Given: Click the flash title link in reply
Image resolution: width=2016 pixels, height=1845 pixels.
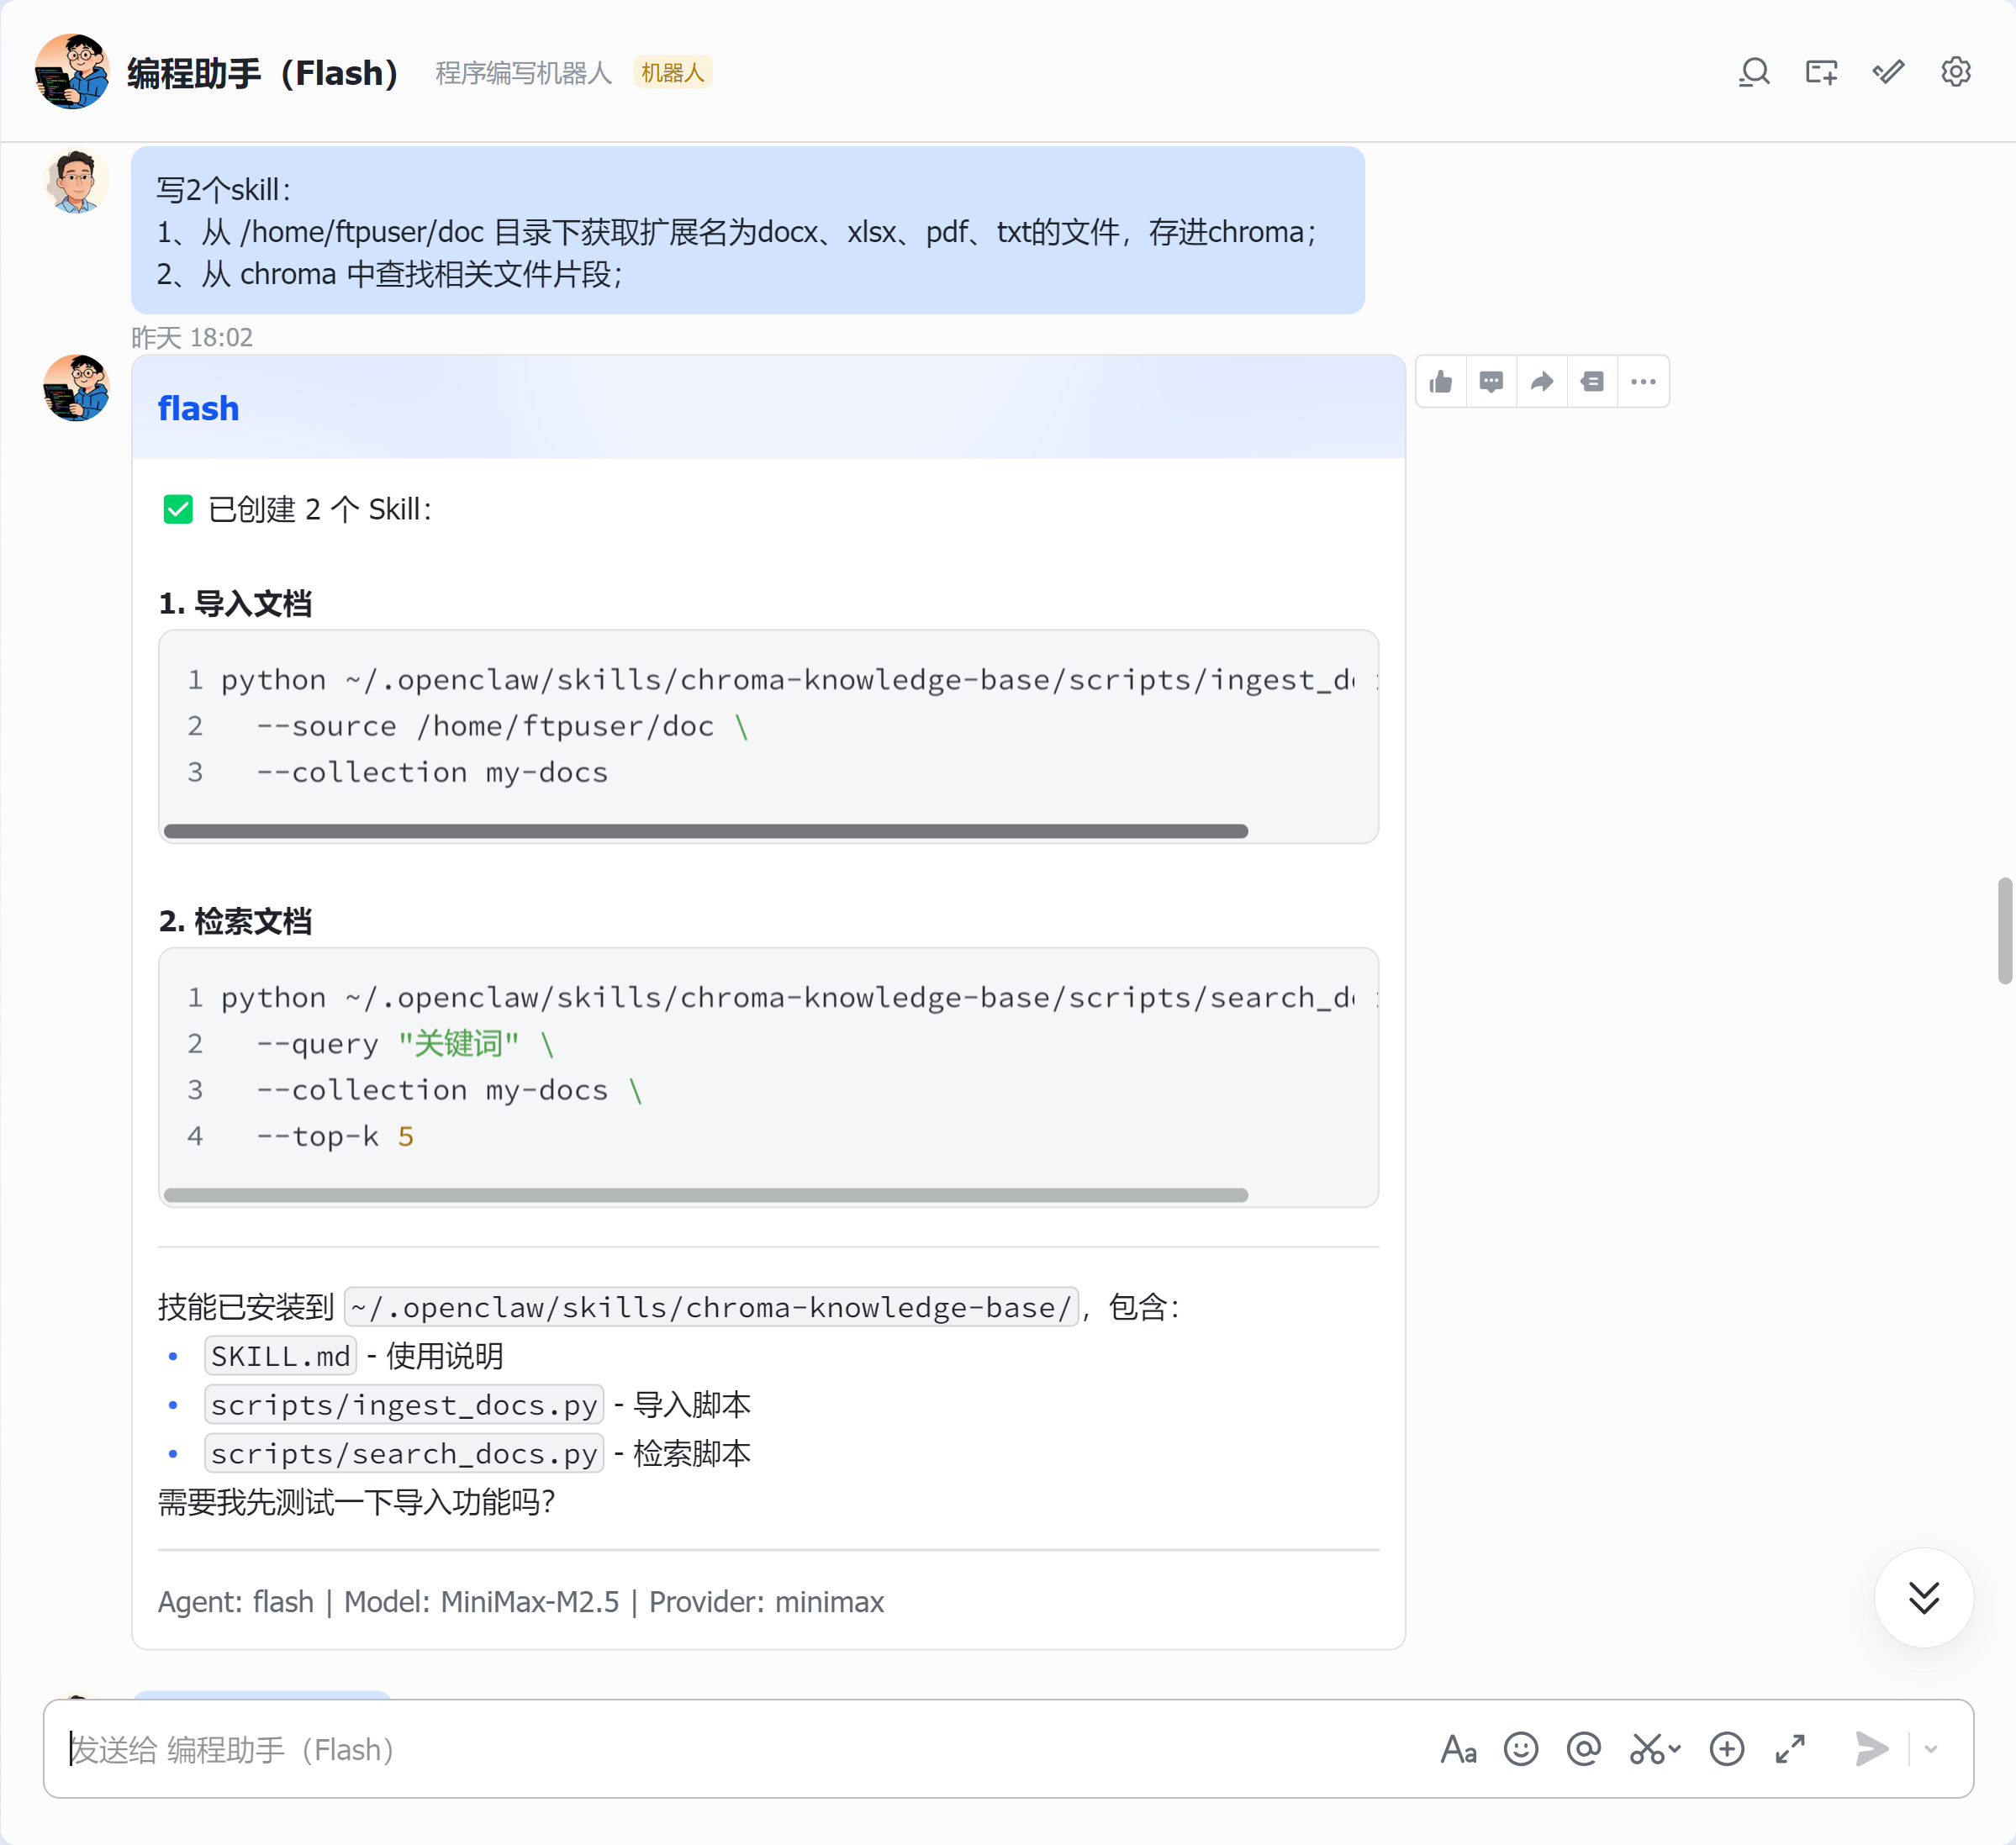Looking at the screenshot, I should (198, 408).
